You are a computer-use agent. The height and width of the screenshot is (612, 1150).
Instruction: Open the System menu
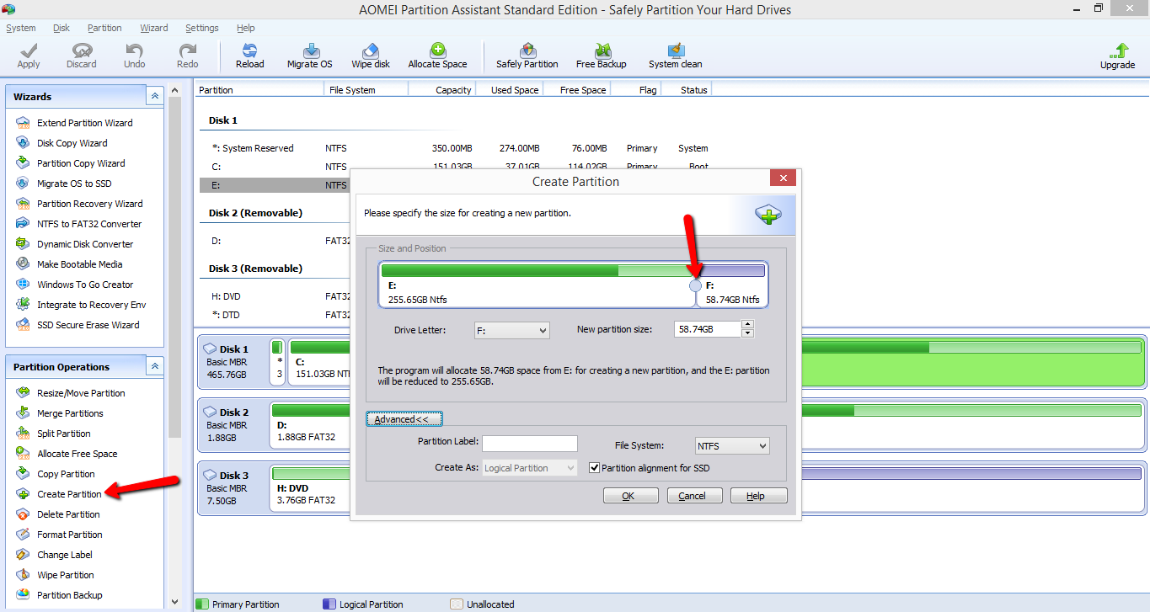[21, 28]
